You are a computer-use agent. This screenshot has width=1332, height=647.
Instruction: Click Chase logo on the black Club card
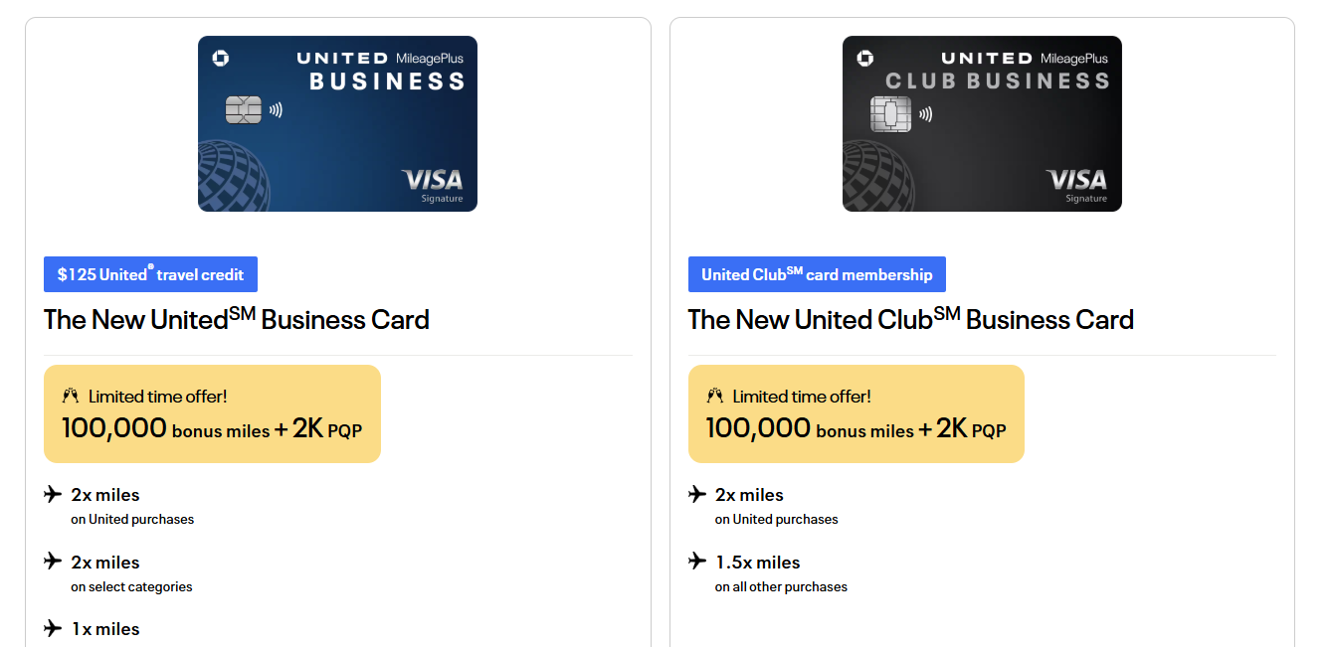coord(865,59)
